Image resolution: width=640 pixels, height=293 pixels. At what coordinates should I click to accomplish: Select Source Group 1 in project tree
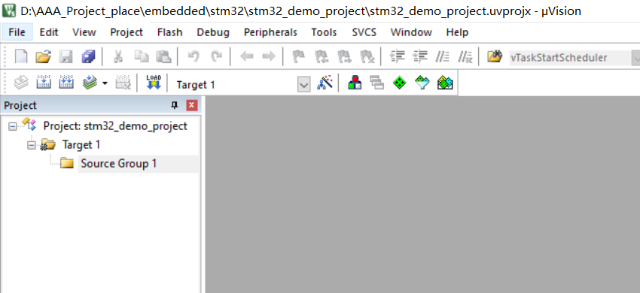pos(118,164)
